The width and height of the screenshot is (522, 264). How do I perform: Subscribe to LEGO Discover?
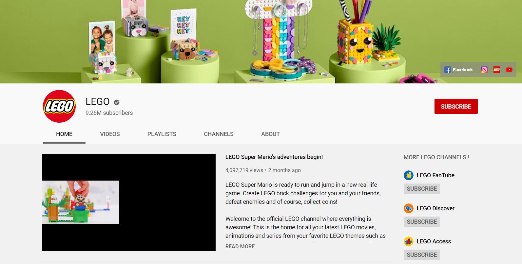[x=422, y=222]
